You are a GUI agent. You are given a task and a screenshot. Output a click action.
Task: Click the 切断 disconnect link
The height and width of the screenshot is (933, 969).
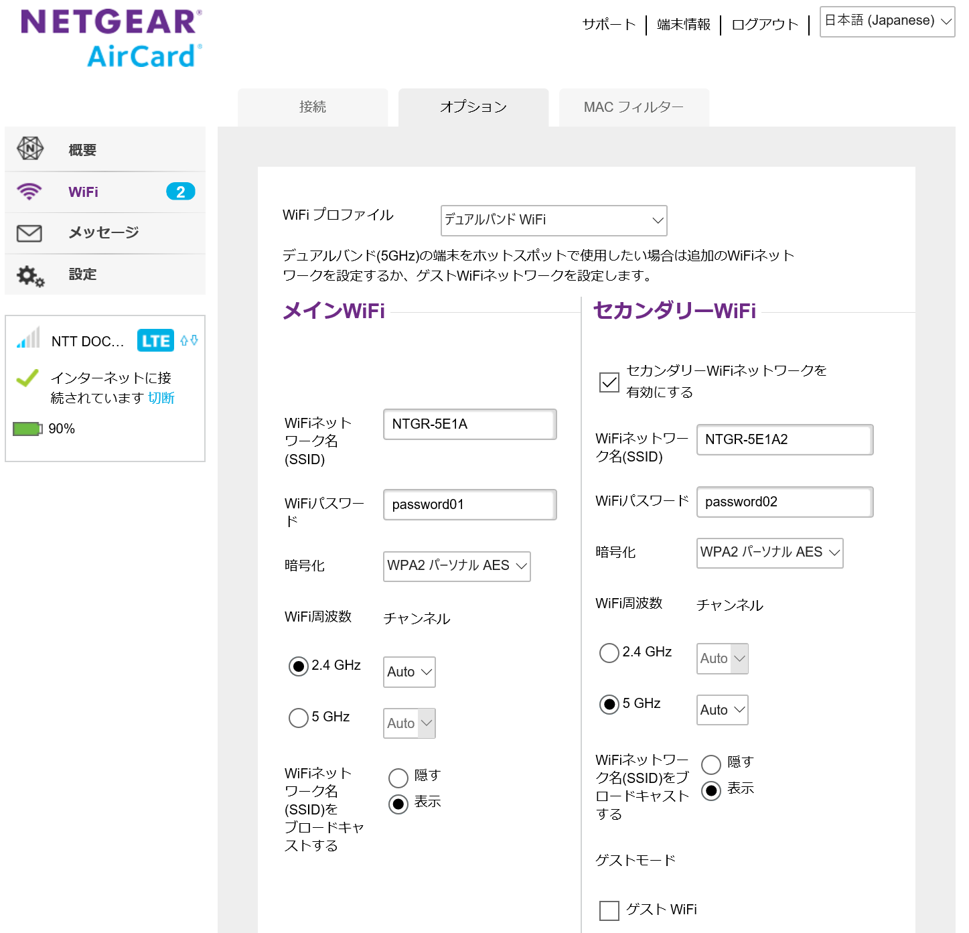click(x=161, y=399)
